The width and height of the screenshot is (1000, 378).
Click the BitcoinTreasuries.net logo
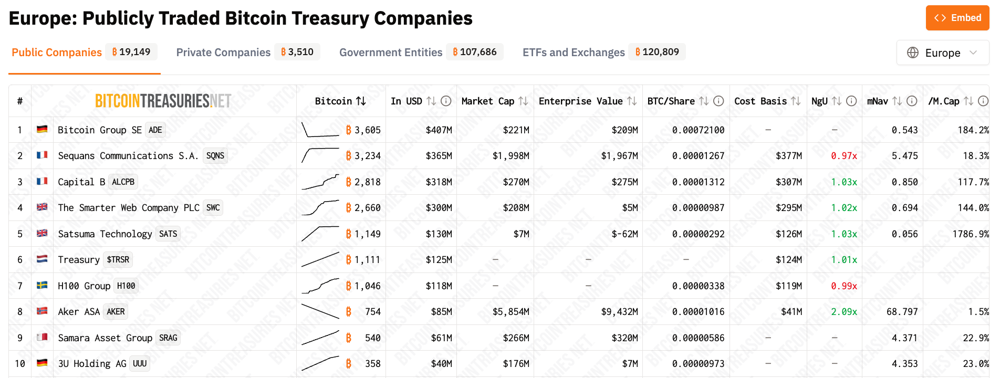(163, 101)
